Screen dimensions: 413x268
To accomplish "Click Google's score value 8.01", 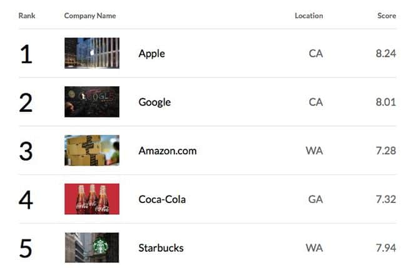I will coord(385,102).
